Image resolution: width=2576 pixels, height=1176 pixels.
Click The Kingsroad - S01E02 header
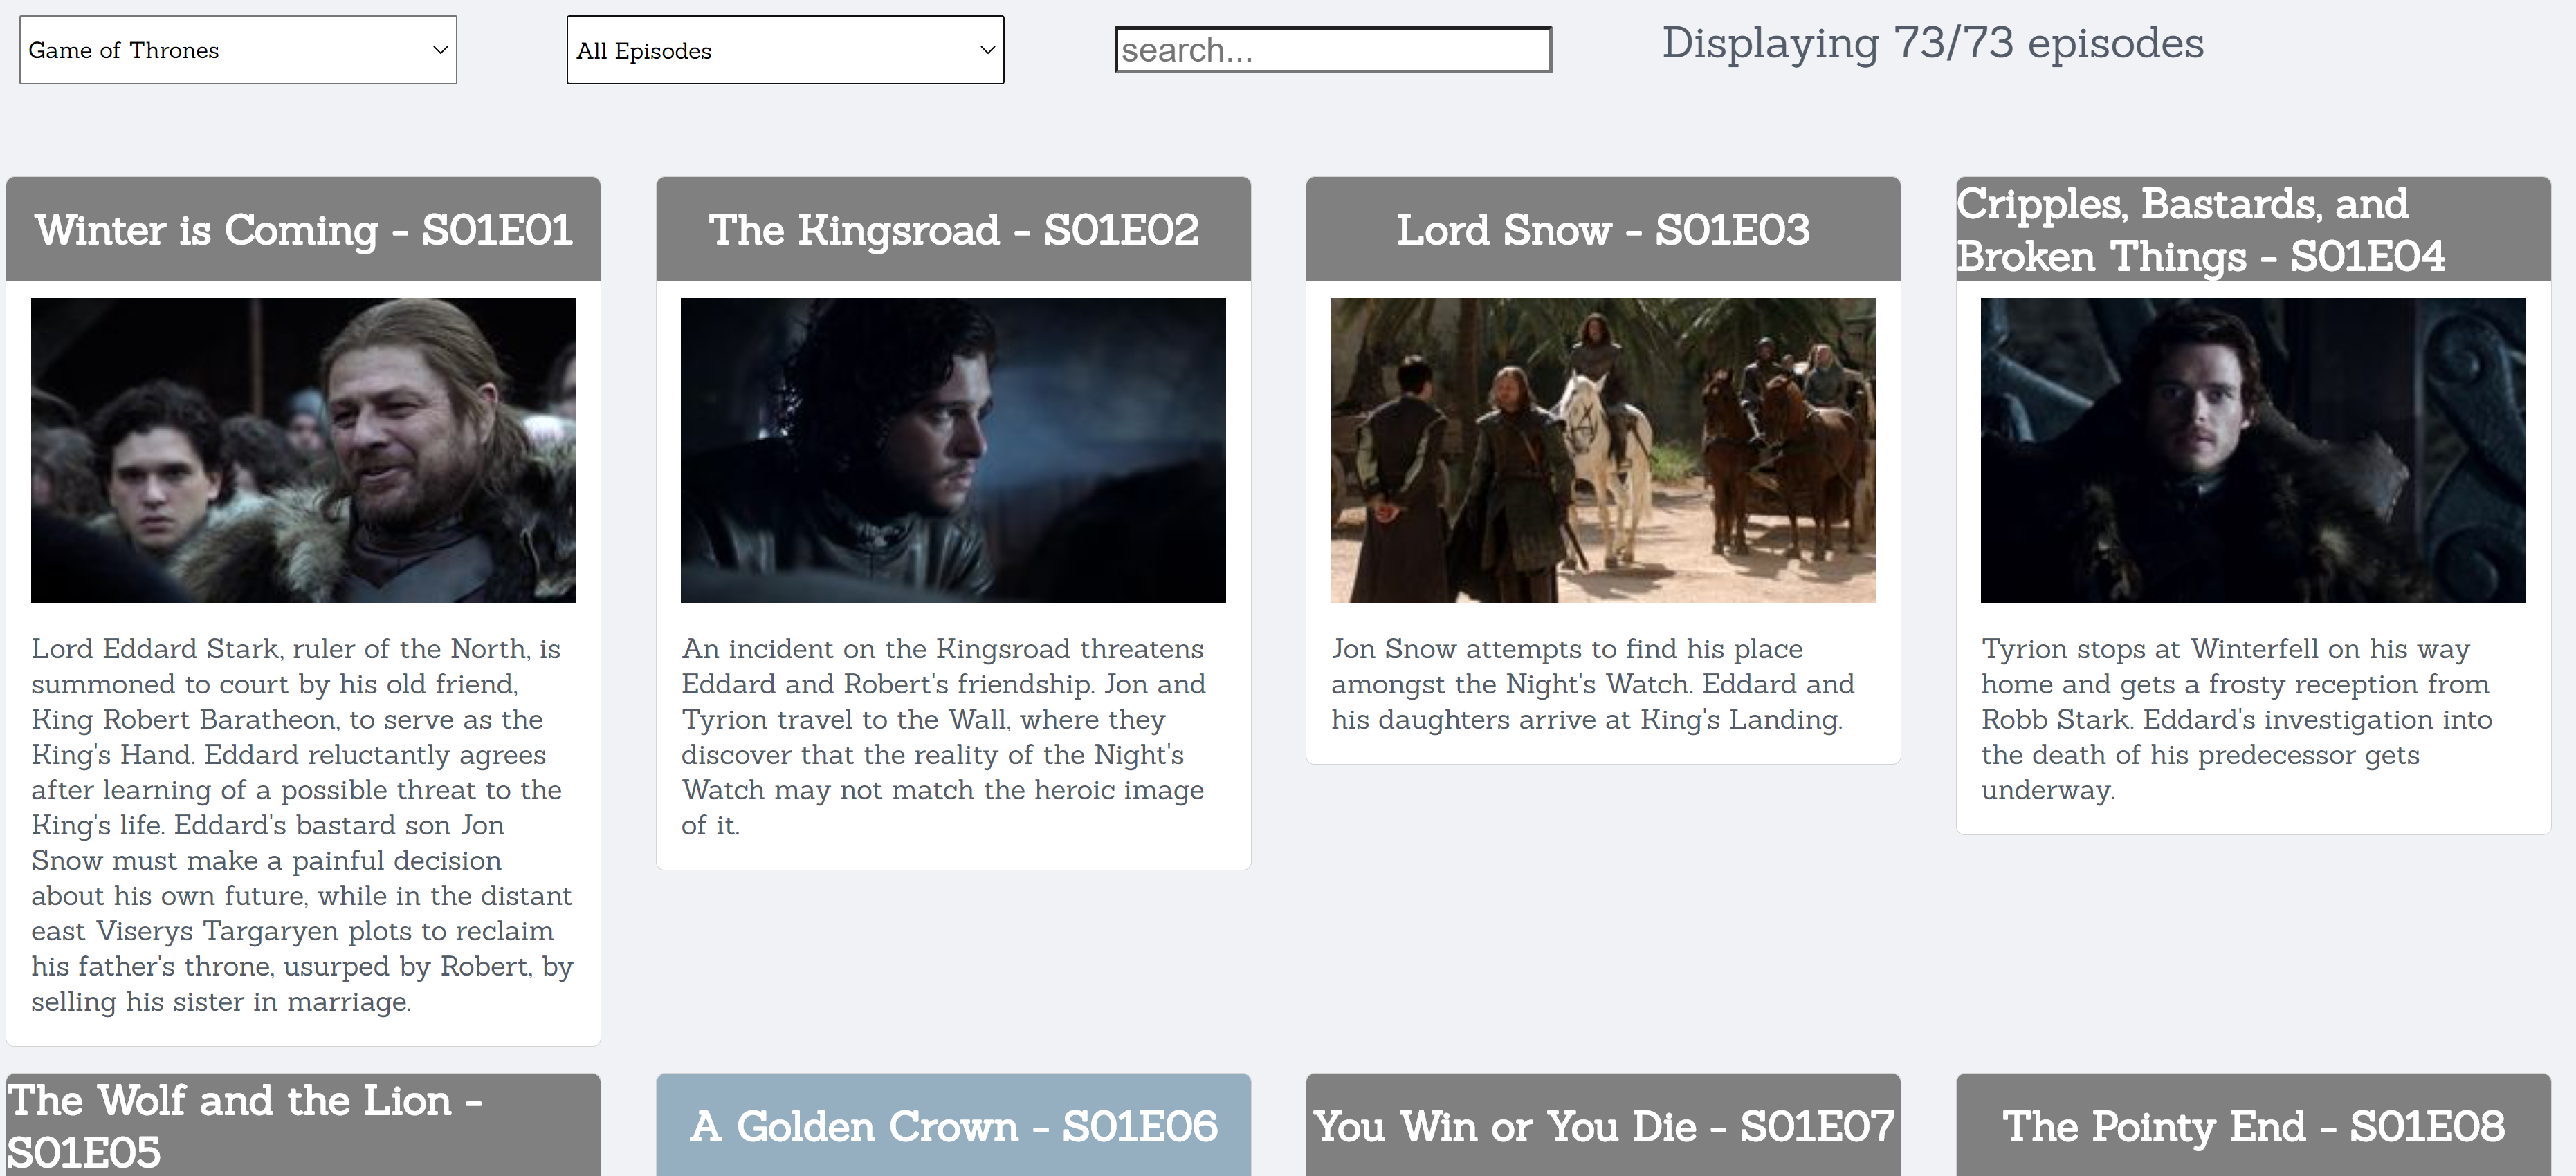pyautogui.click(x=952, y=229)
